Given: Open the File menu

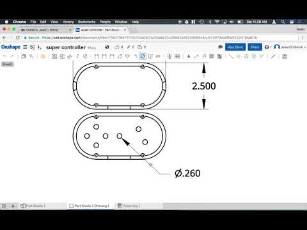Looking at the screenshot, I should 33,22.
